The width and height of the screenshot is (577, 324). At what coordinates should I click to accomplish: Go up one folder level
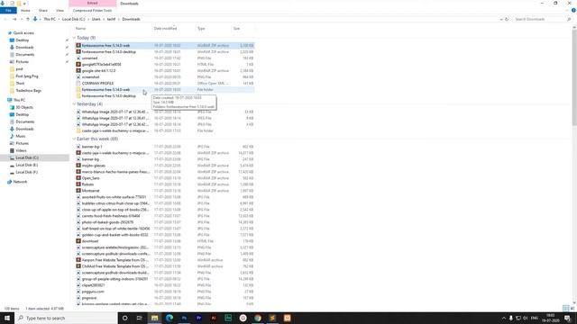[28, 19]
